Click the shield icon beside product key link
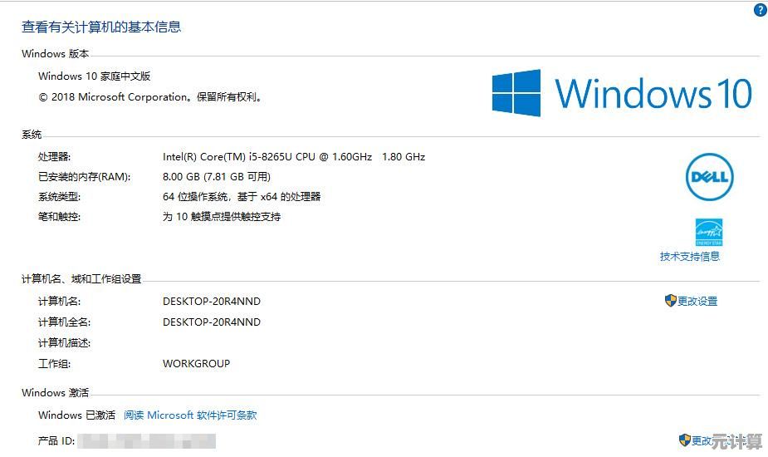The width and height of the screenshot is (768, 457). 684,440
